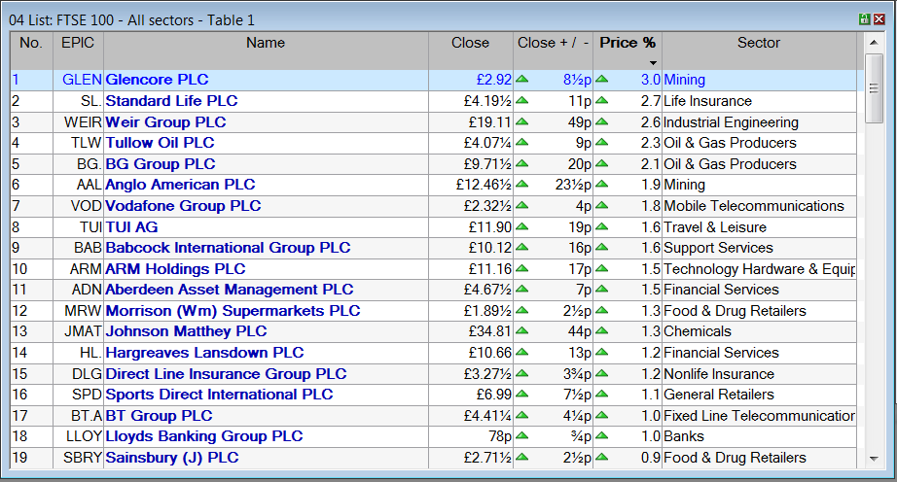The height and width of the screenshot is (482, 897).
Task: Sort by the No. column header
Action: [x=31, y=51]
